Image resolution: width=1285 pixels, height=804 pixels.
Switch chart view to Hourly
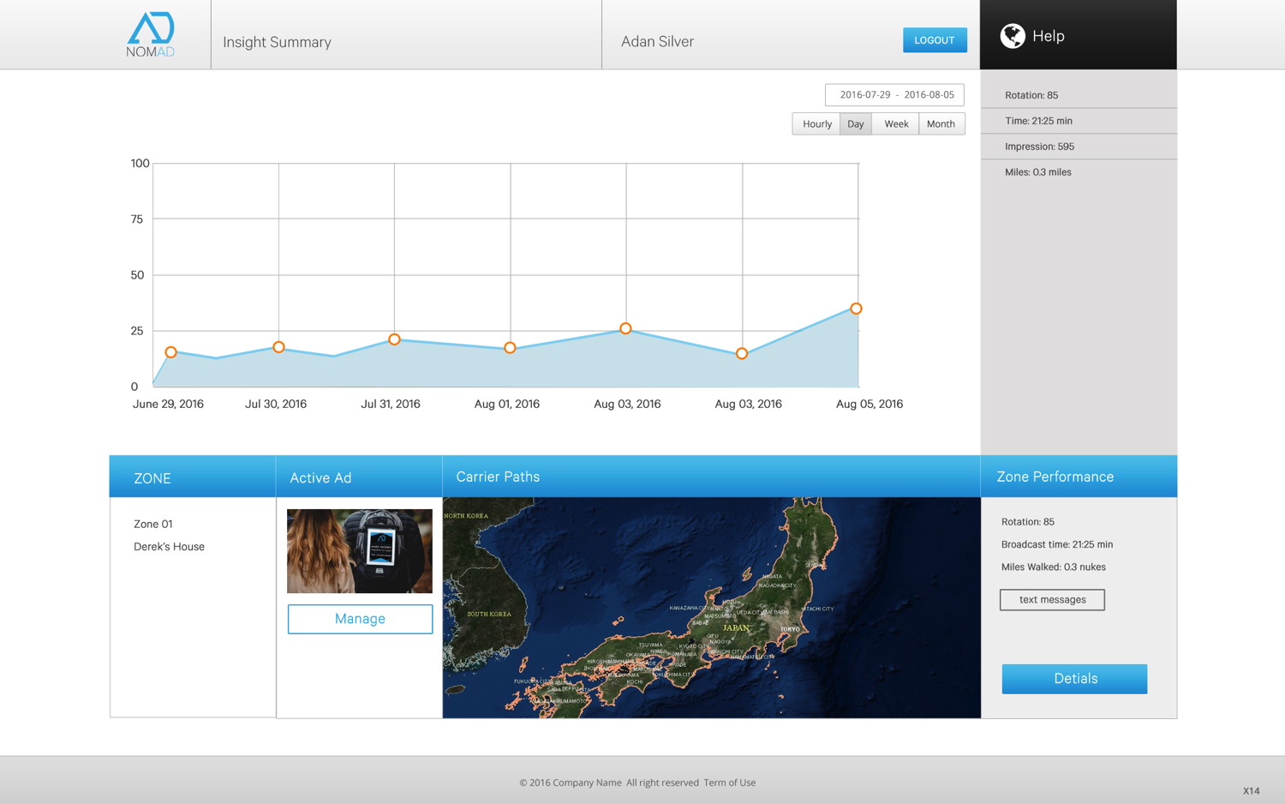pos(816,124)
